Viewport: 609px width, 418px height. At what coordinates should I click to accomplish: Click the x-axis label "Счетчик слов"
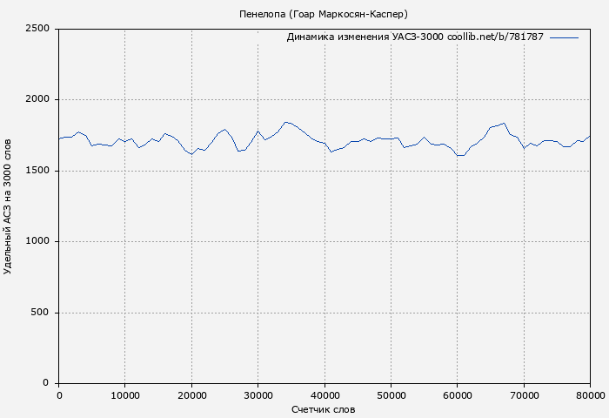pyautogui.click(x=323, y=409)
